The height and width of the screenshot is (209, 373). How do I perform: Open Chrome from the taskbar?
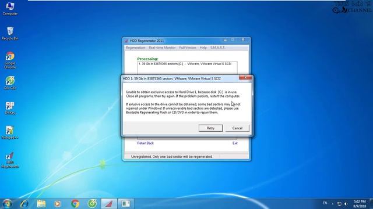pos(75,204)
